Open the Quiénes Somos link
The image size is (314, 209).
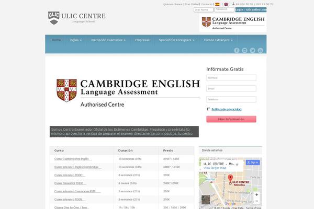[x=173, y=4]
